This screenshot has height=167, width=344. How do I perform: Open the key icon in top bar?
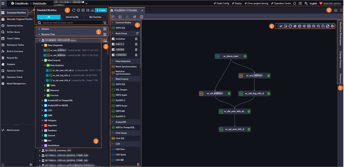[306, 3]
